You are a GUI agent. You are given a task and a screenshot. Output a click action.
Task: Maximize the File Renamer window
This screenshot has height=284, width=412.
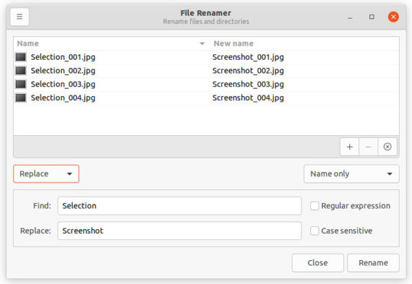371,17
